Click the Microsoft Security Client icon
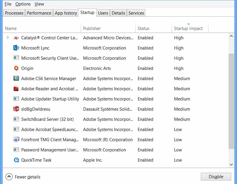The width and height of the screenshot is (237, 184). (16, 58)
